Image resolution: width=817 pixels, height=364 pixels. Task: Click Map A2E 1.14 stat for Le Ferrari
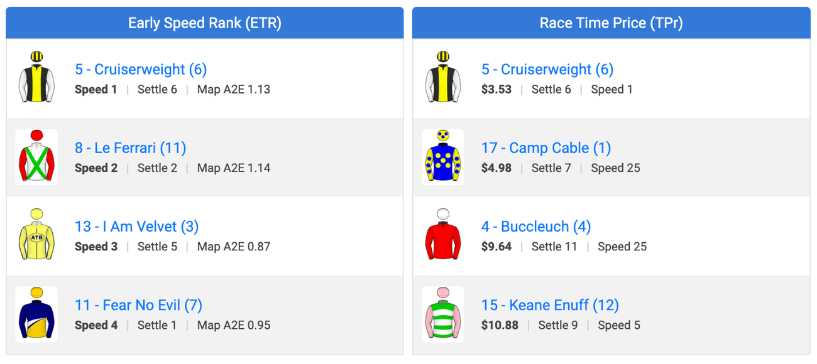234,168
